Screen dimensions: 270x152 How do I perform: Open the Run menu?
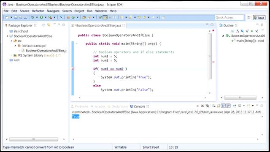(89, 11)
